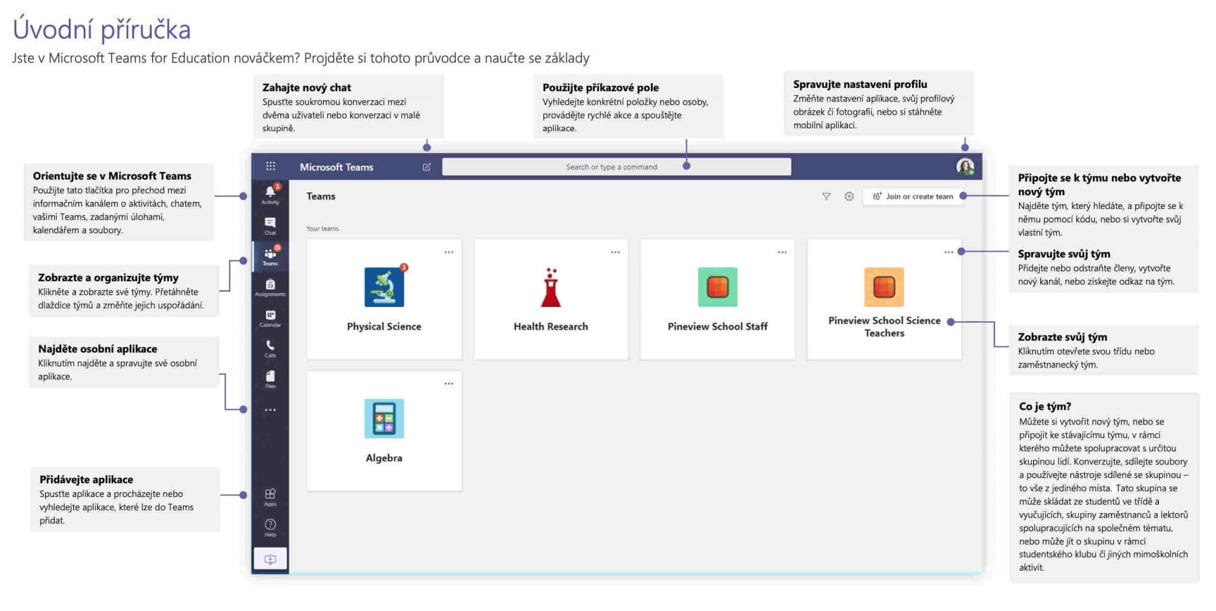Click the Spravujte svůj tým heading
1216x611 pixels.
pos(1064,254)
